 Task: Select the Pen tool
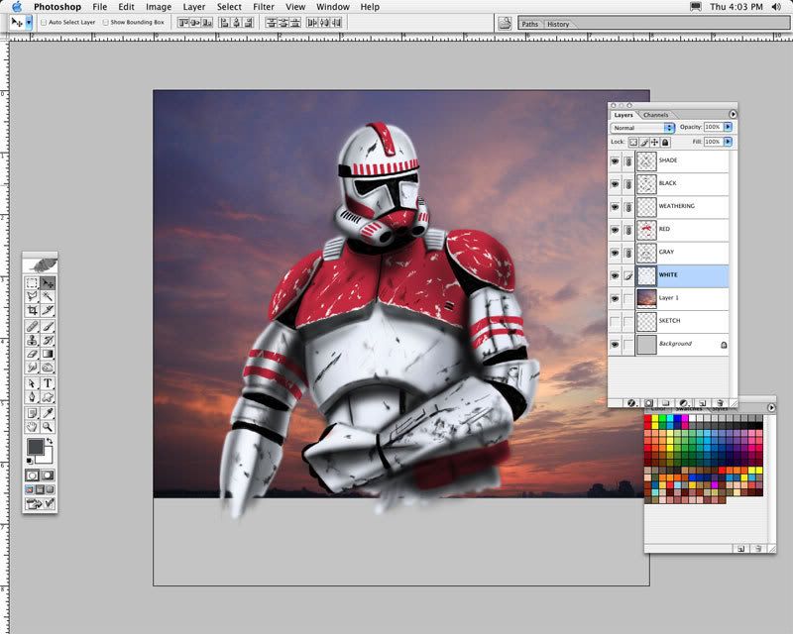coord(33,397)
